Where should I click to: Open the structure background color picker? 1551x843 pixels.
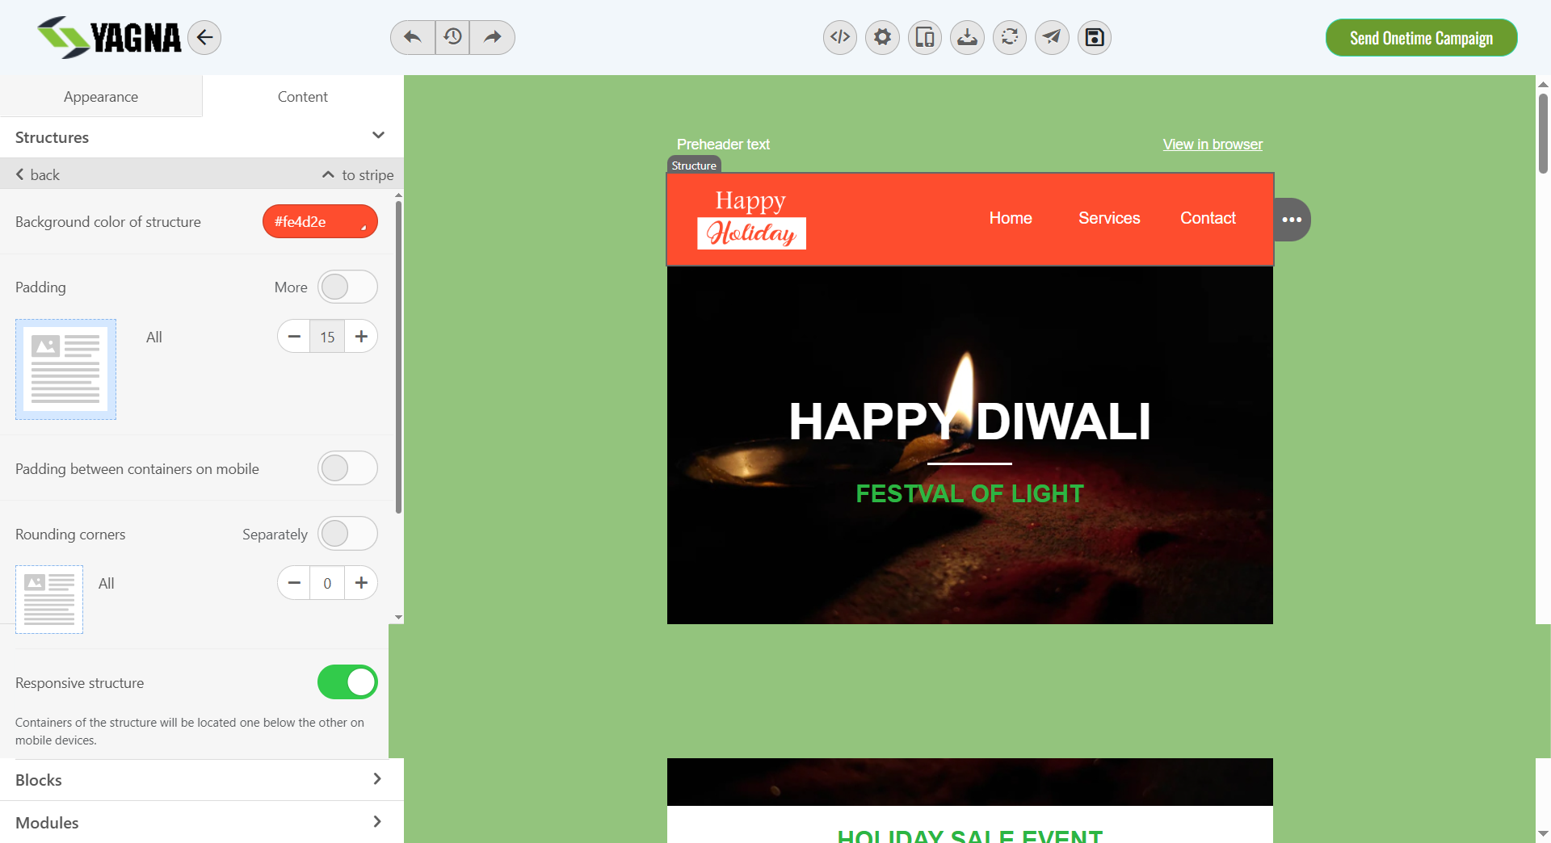(x=320, y=221)
